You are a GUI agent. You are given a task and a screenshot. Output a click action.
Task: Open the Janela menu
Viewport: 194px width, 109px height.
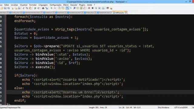click(x=89, y=5)
